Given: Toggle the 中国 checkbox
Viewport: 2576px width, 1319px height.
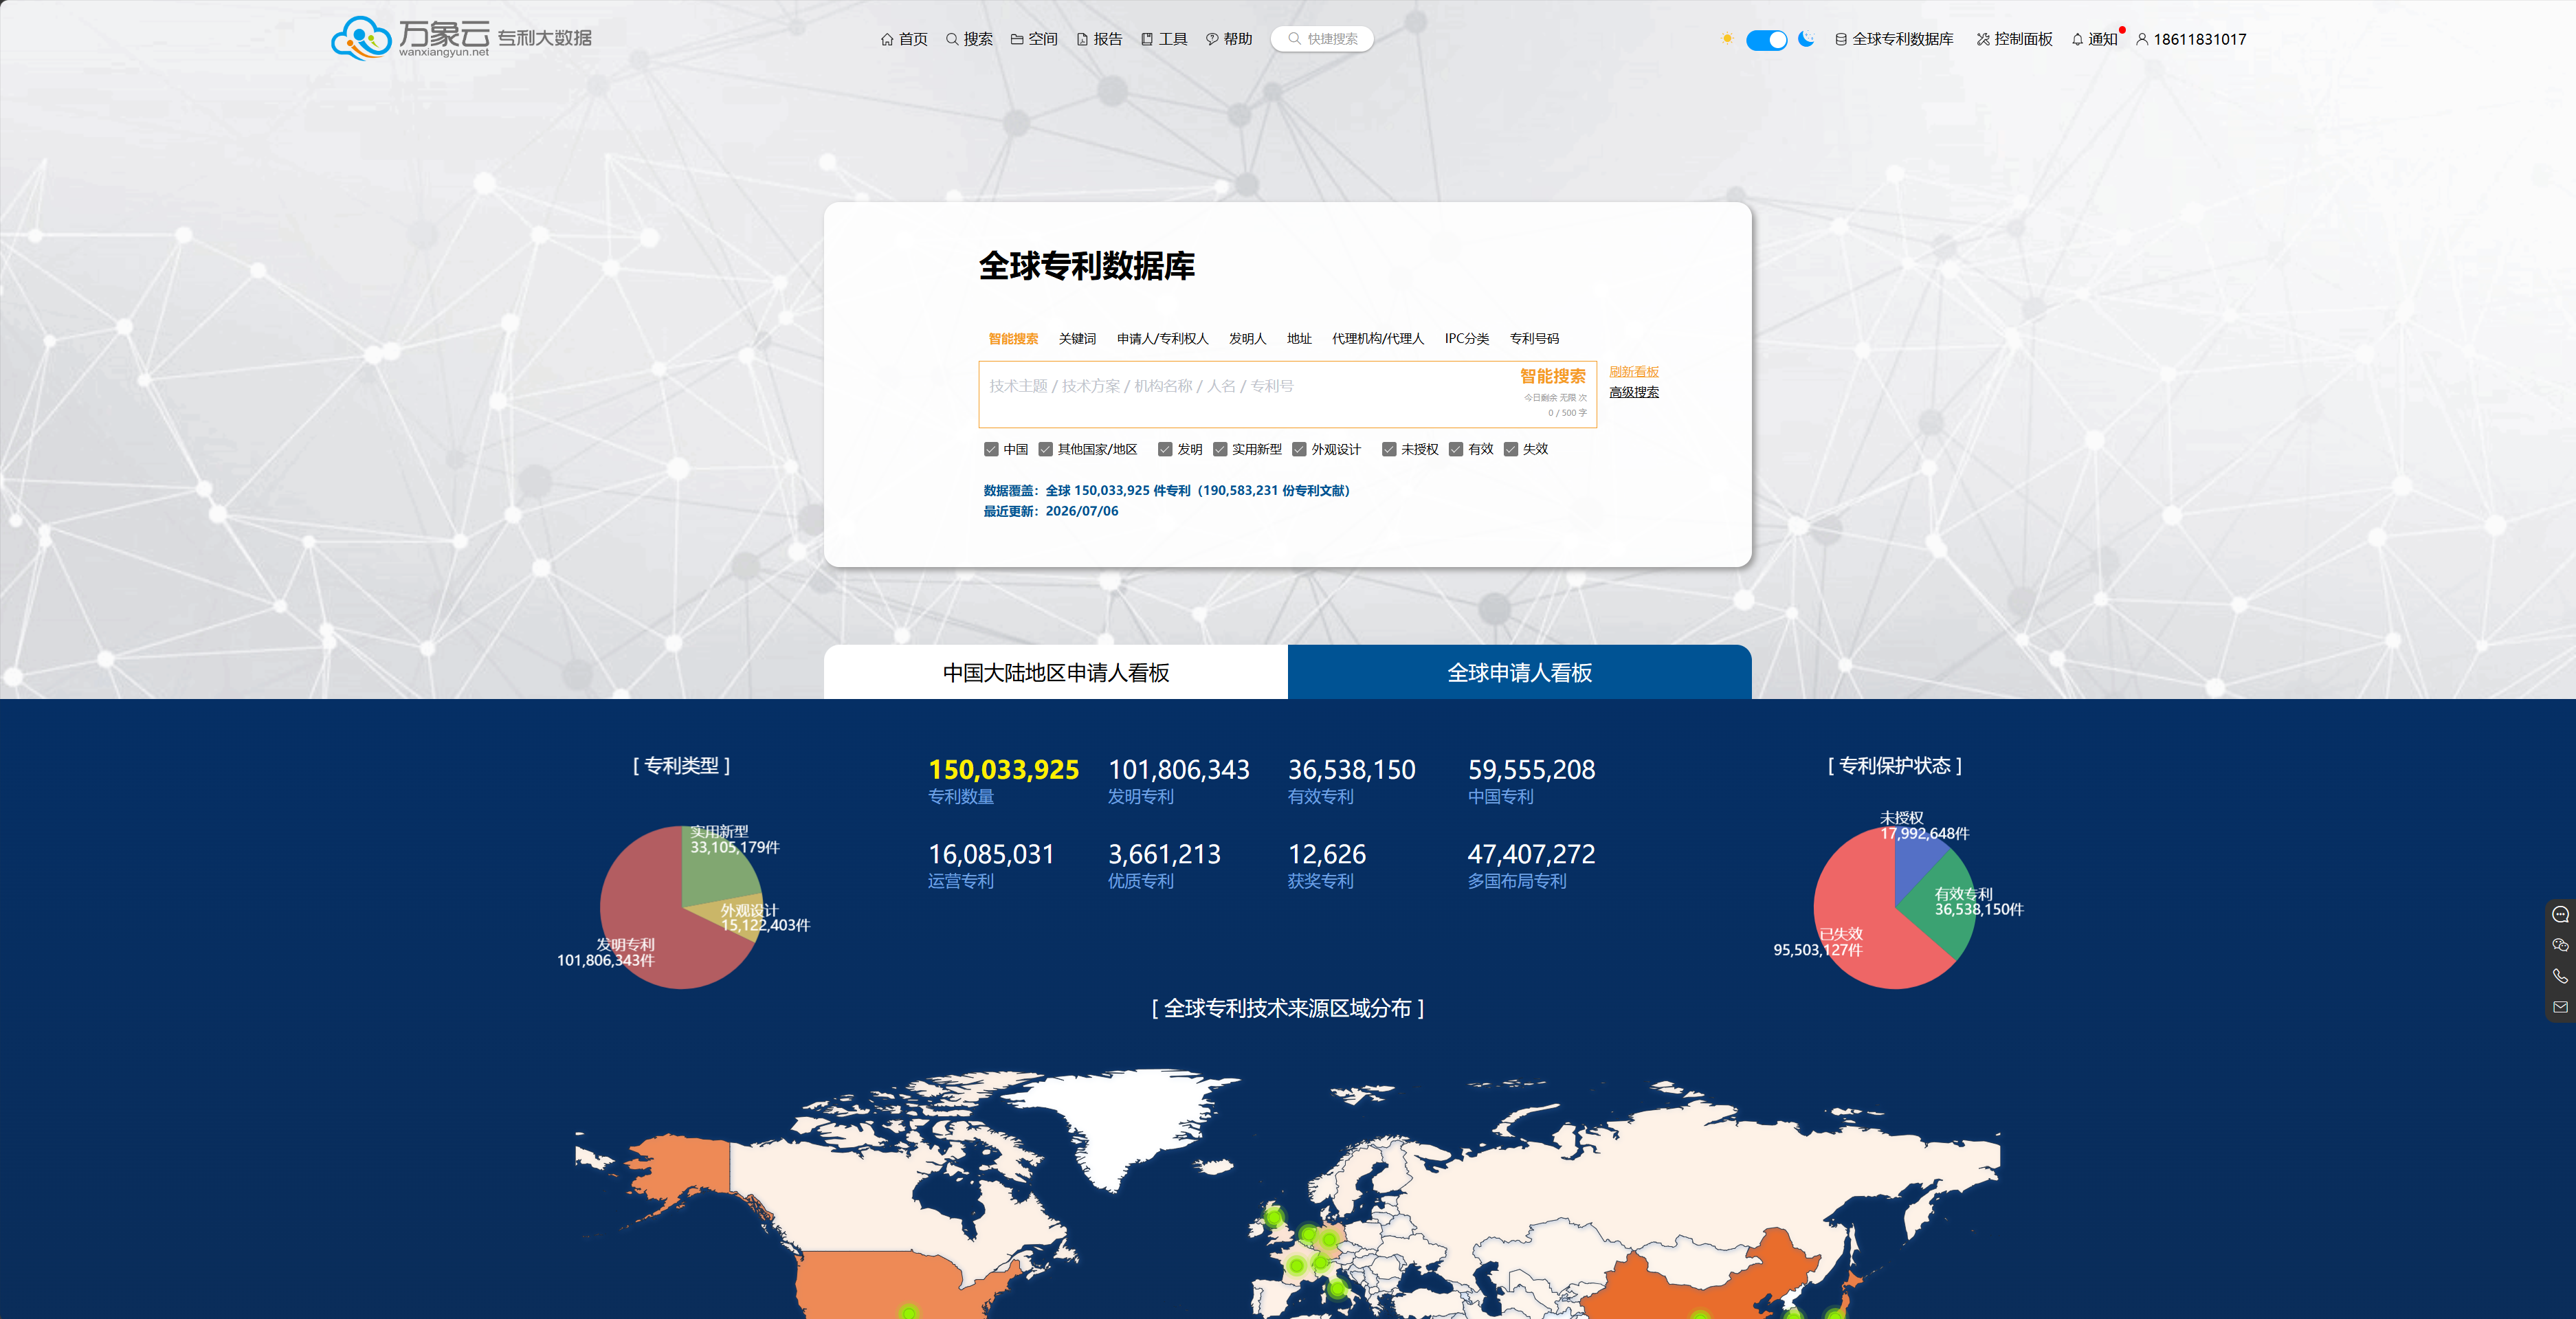Looking at the screenshot, I should click(991, 449).
